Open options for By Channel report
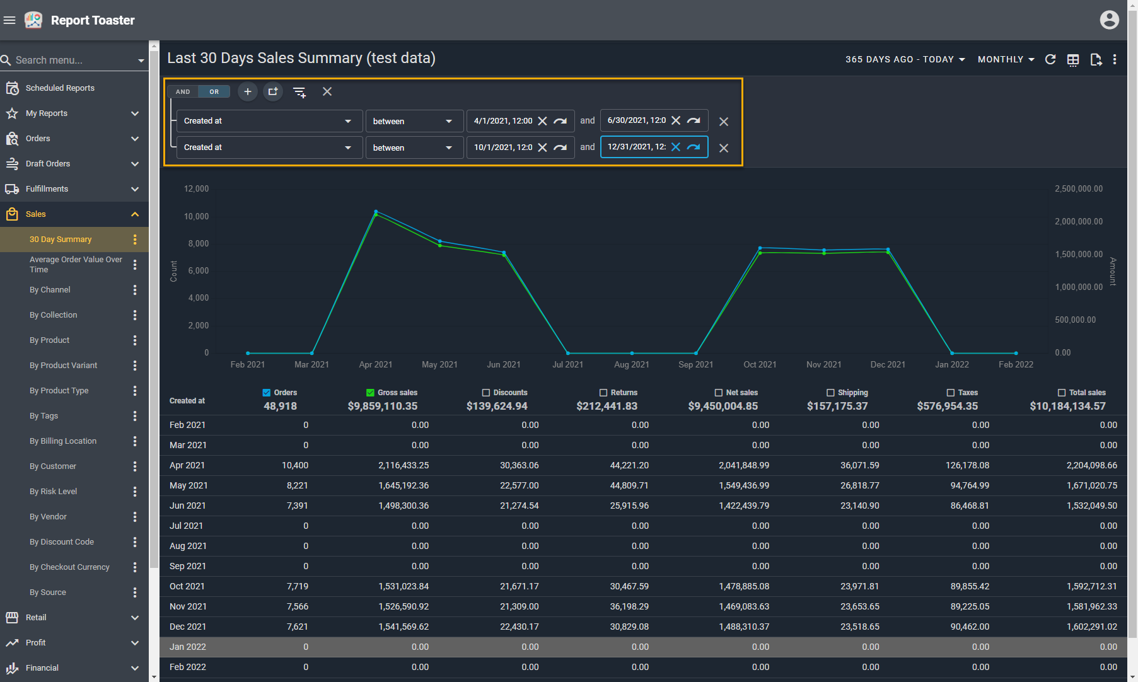This screenshot has height=682, width=1138. 135,290
